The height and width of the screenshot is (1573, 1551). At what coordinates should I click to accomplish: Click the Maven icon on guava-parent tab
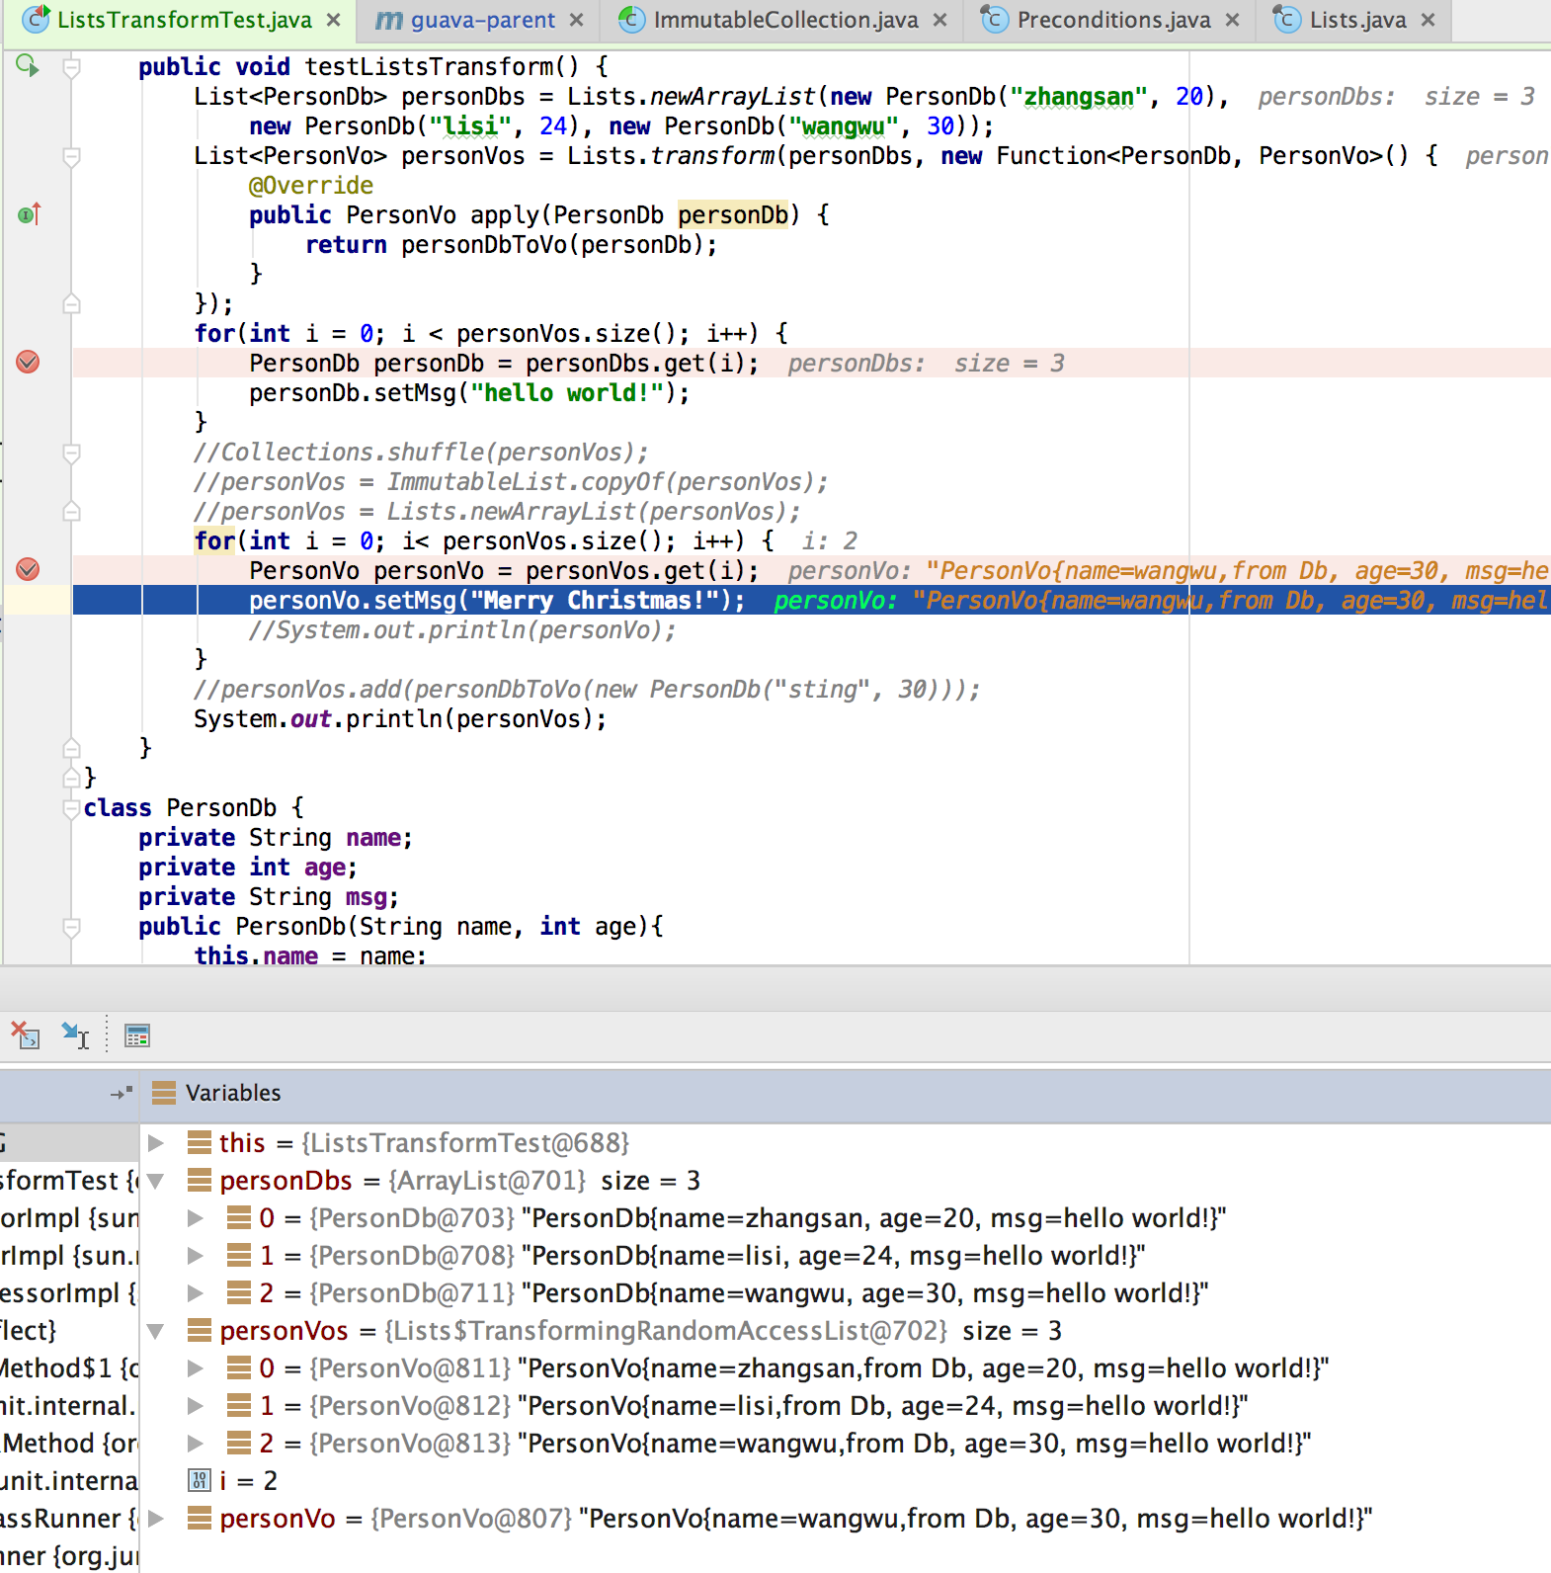tap(389, 20)
